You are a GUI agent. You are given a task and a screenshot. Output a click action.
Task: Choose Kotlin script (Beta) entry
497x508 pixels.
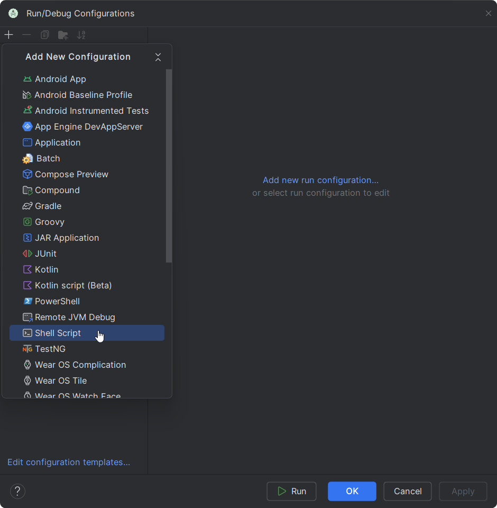point(87,285)
